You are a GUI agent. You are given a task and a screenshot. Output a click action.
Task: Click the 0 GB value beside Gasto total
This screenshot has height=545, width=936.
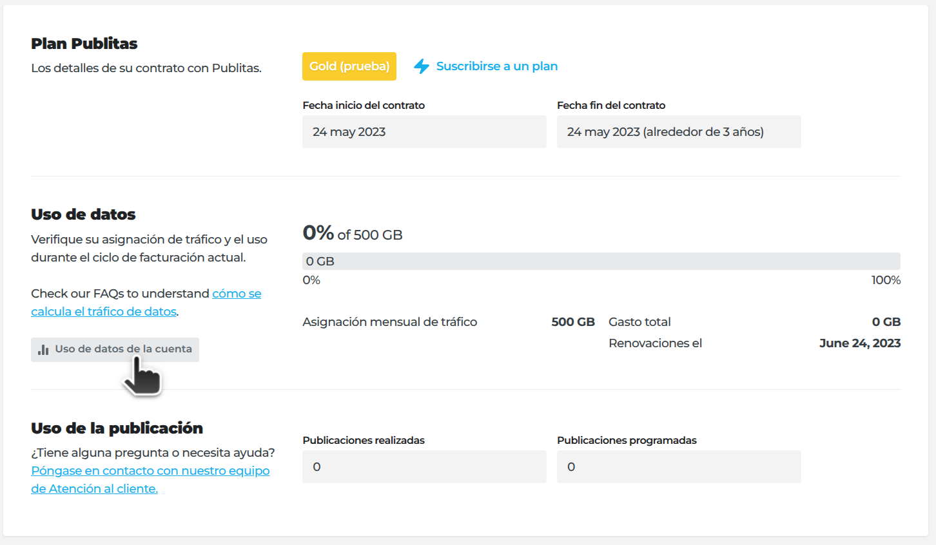(x=886, y=322)
